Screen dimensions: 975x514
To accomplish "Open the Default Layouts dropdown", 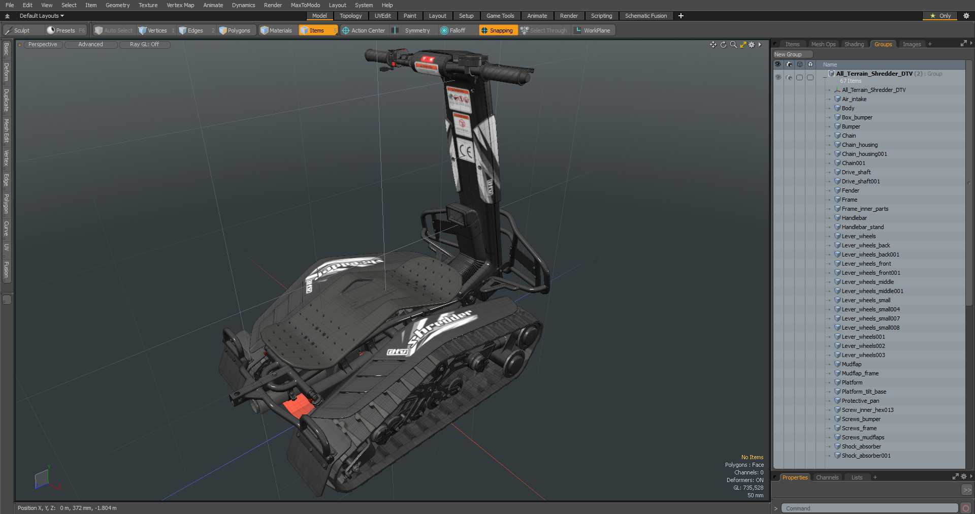I will point(42,16).
